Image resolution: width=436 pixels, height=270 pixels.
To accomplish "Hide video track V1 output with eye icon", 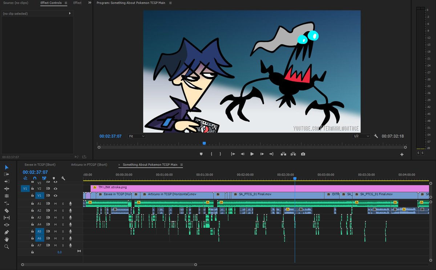I will click(x=56, y=196).
